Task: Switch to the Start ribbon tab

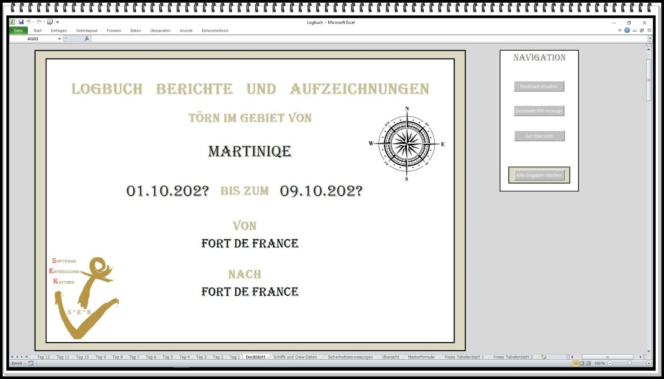Action: [37, 30]
